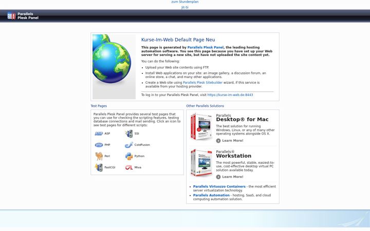This screenshot has height=231, width=370.
Task: Click the Workstation product box image
Action: (201, 163)
